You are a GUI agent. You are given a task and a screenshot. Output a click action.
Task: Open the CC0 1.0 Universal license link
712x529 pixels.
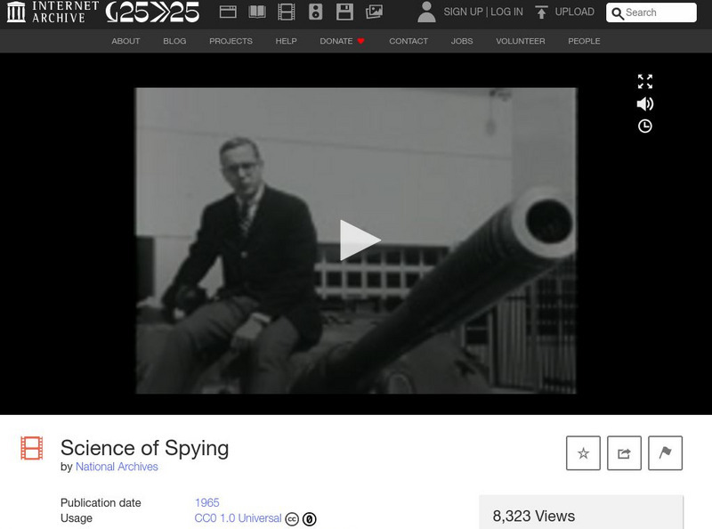pos(238,518)
